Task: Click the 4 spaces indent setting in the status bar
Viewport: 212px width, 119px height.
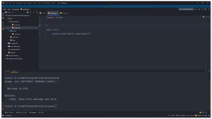Action: [x=183, y=115]
